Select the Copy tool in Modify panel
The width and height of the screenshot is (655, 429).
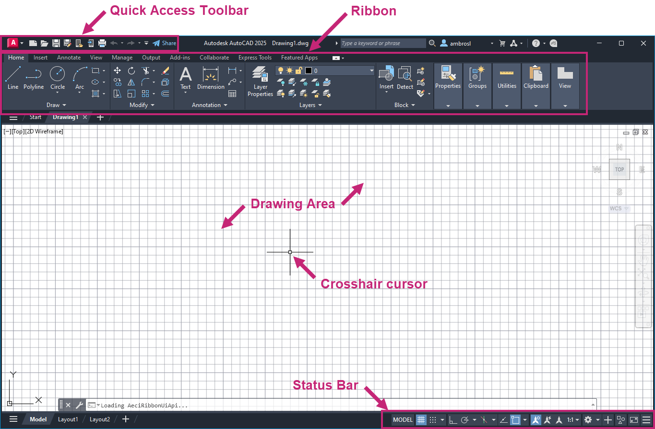[118, 82]
